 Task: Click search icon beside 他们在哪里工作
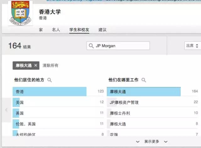[x=144, y=80]
